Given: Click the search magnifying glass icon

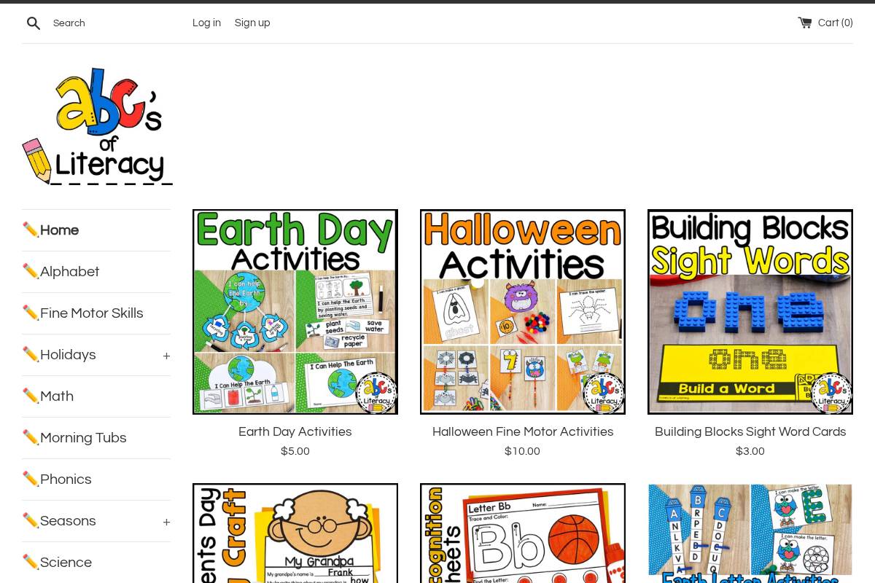Looking at the screenshot, I should (x=34, y=23).
